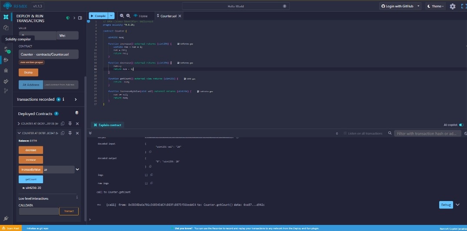Click the Filter with transaction hash field
Viewport: 467px width, 231px height.
pos(427,133)
